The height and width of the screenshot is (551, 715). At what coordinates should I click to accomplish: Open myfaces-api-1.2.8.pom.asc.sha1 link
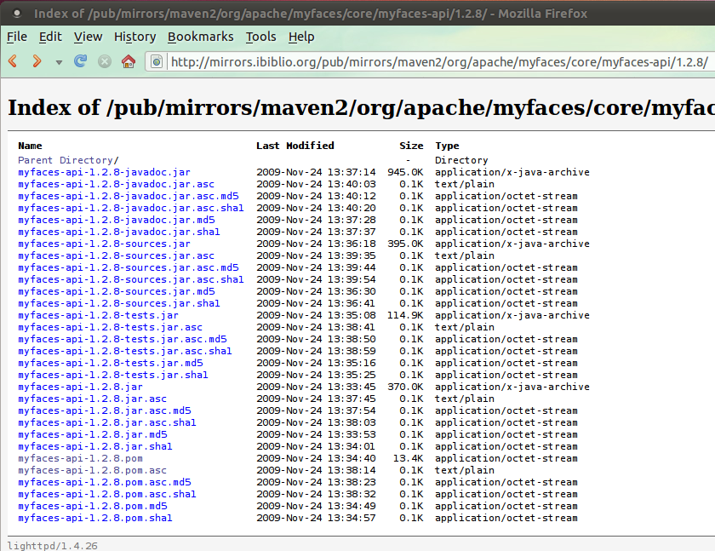pyautogui.click(x=107, y=494)
